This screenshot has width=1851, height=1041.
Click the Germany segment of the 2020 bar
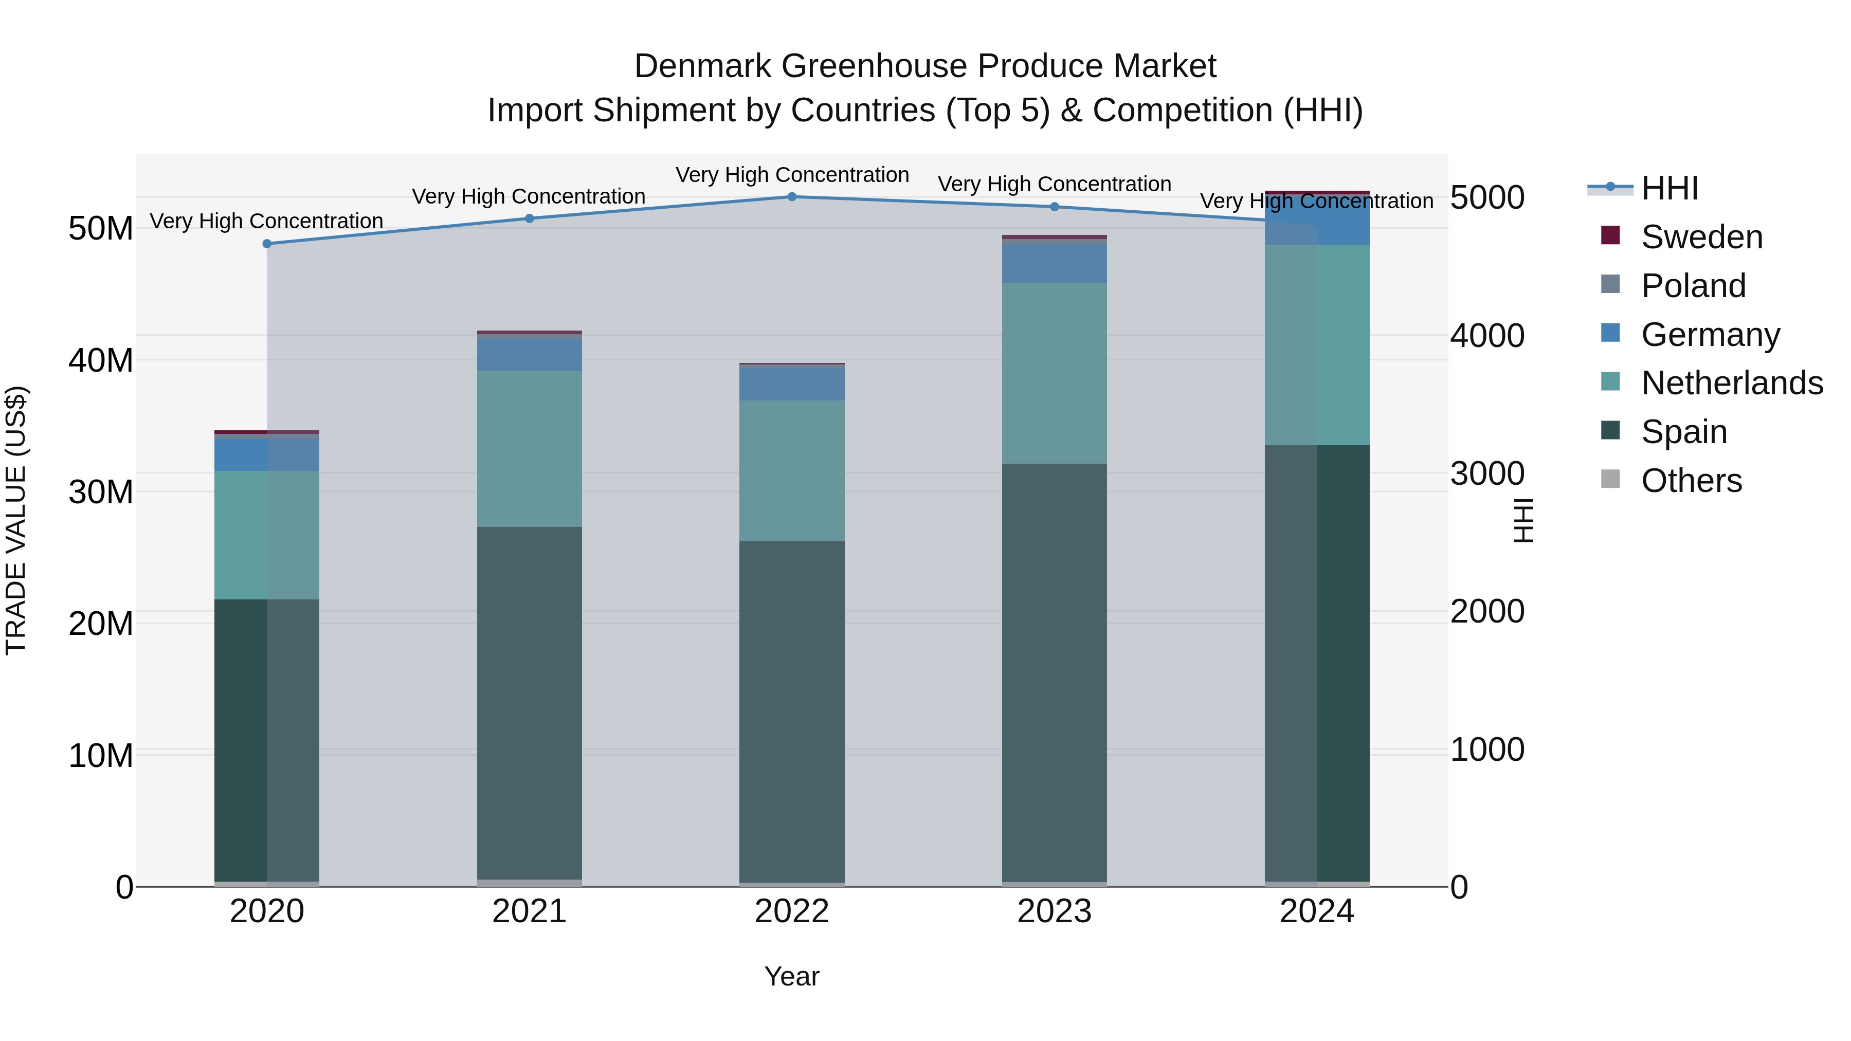click(x=266, y=455)
